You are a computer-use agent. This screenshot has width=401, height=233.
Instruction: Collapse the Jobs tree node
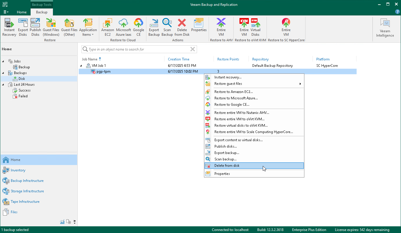pos(3,61)
